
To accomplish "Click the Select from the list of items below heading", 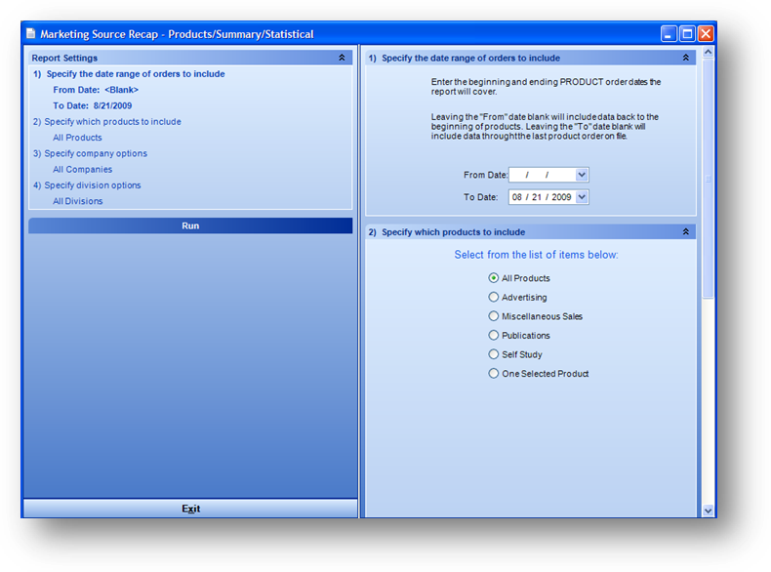I will point(536,255).
